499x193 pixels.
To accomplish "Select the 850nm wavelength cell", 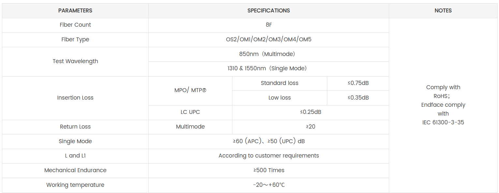I will pyautogui.click(x=269, y=54).
